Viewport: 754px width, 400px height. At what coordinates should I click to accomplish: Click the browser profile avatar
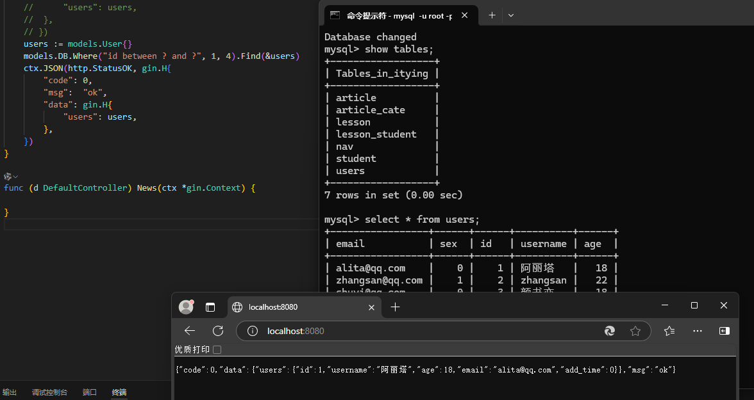186,307
